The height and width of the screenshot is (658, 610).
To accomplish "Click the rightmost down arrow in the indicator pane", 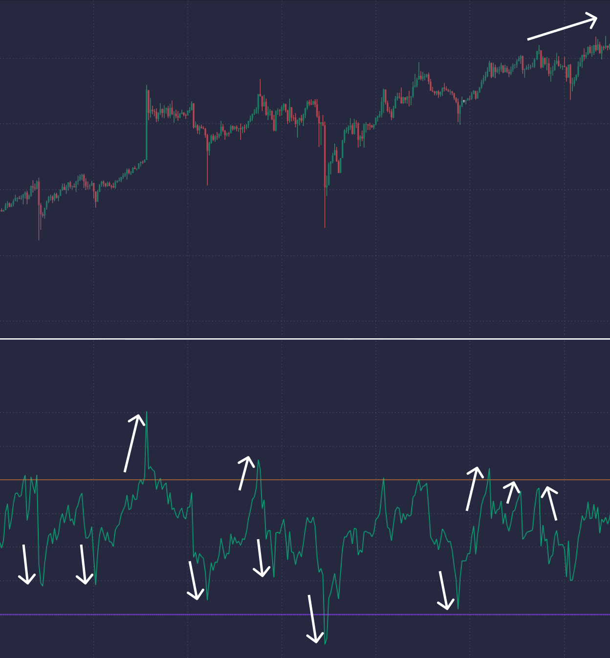I will 444,591.
